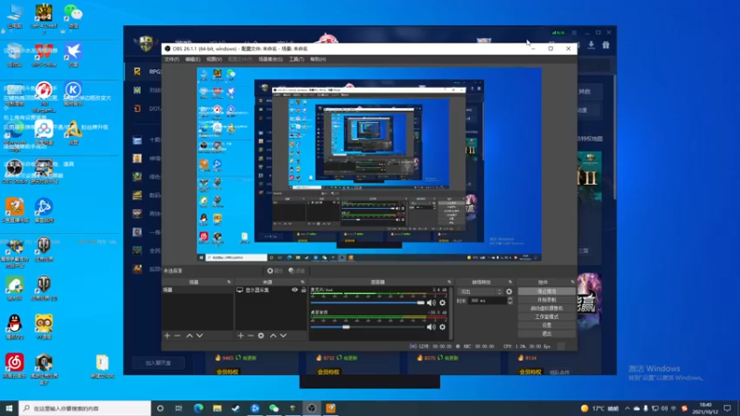This screenshot has height=416, width=740.
Task: Open Task View on the taskbar
Action: (179, 408)
